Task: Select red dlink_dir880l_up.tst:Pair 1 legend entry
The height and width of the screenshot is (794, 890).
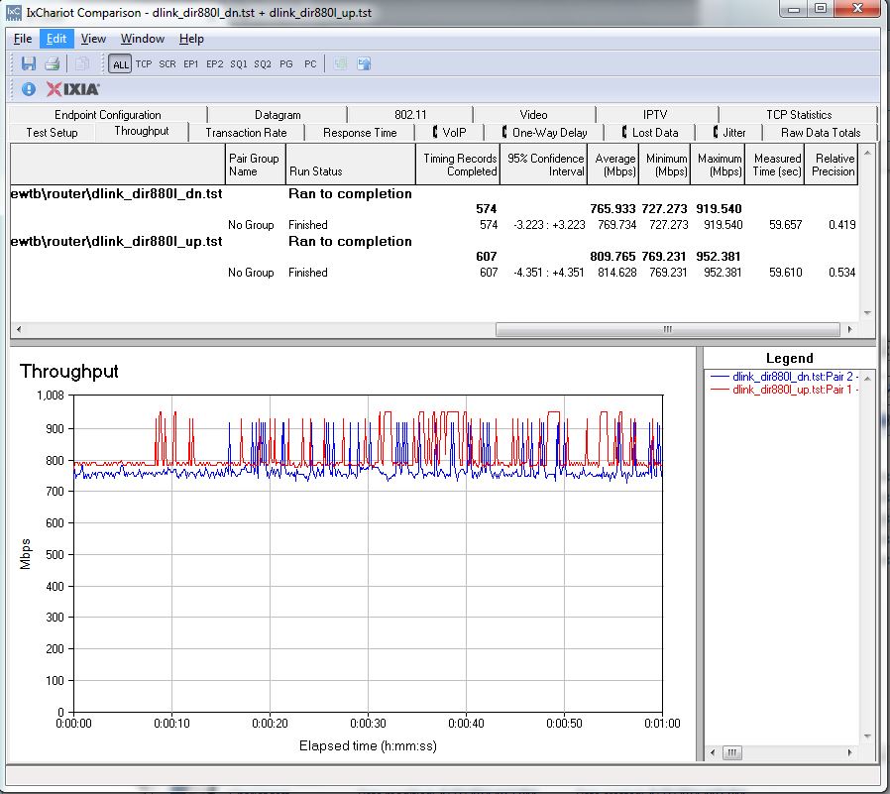Action: coord(784,390)
